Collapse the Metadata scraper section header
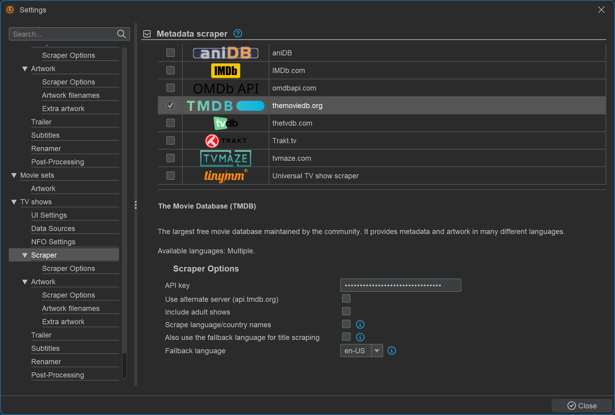The height and width of the screenshot is (415, 615). point(147,34)
